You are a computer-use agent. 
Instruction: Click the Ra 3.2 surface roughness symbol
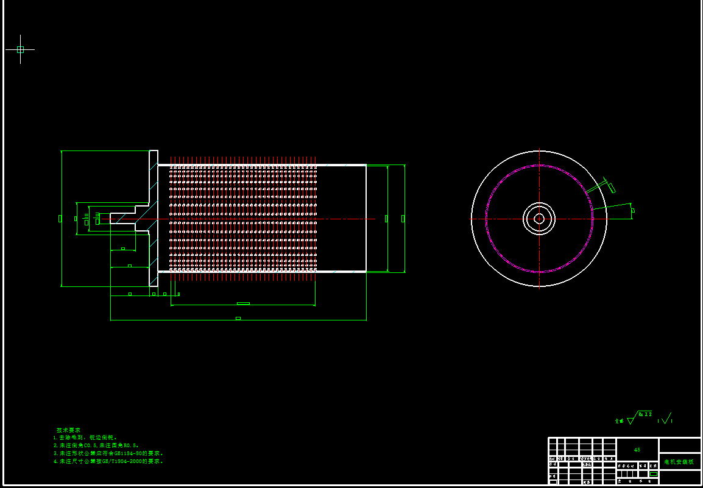[639, 419]
